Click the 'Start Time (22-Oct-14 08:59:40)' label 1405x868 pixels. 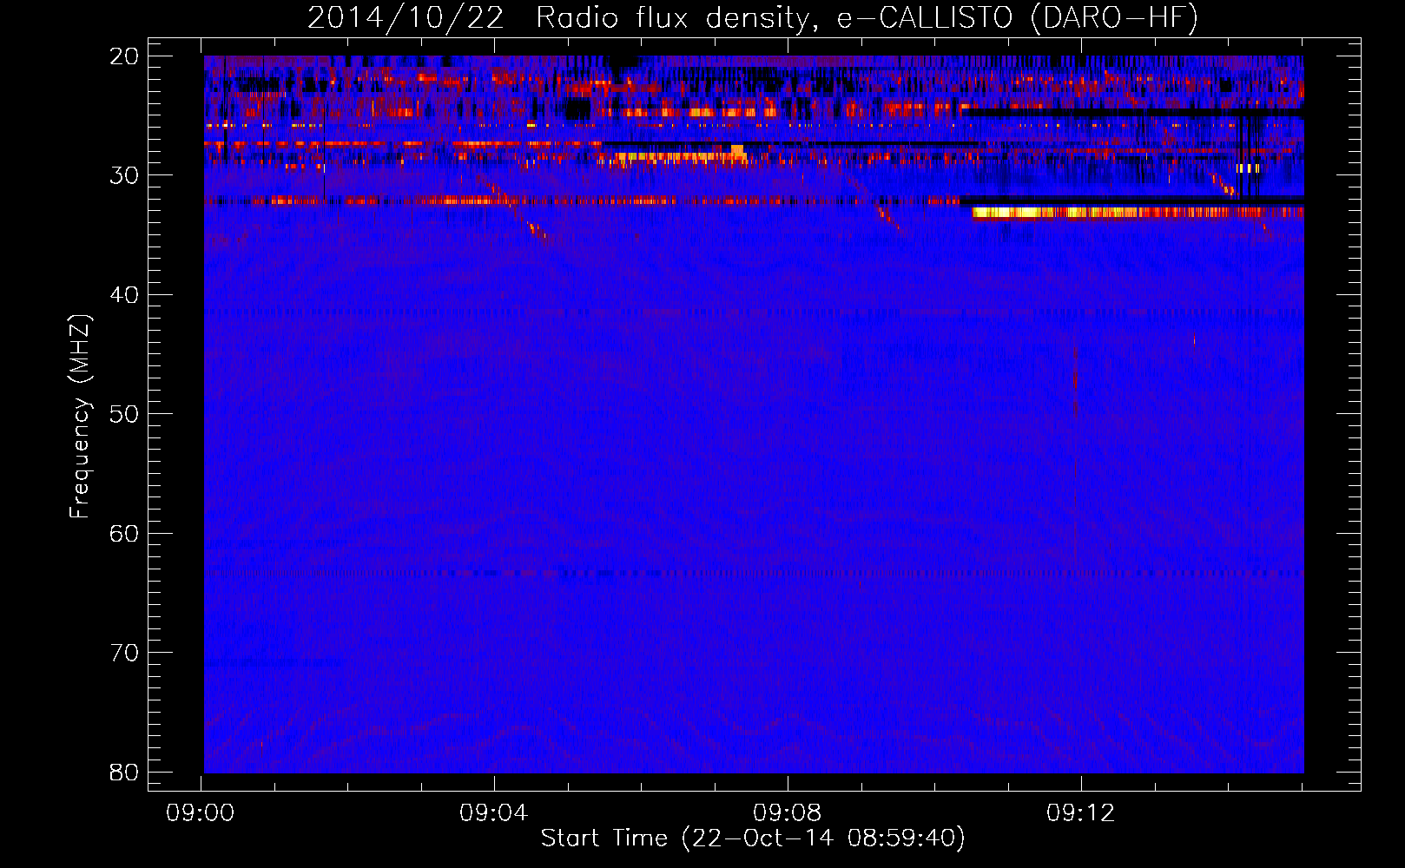click(x=753, y=838)
